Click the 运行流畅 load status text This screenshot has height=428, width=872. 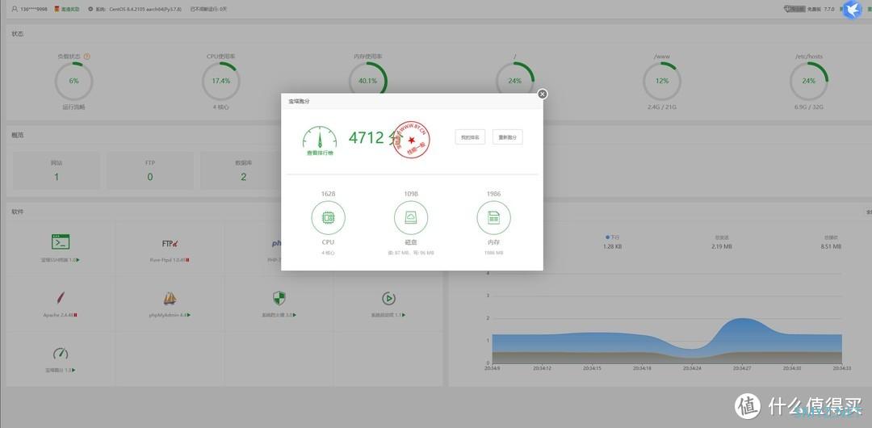74,107
